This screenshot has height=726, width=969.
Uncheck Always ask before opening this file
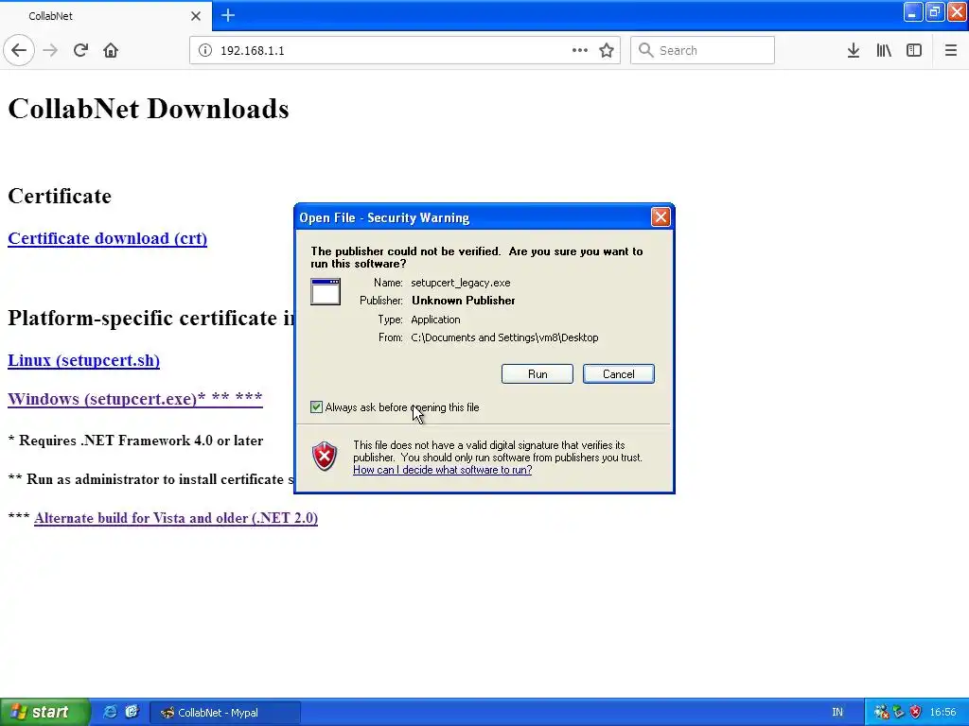point(316,406)
